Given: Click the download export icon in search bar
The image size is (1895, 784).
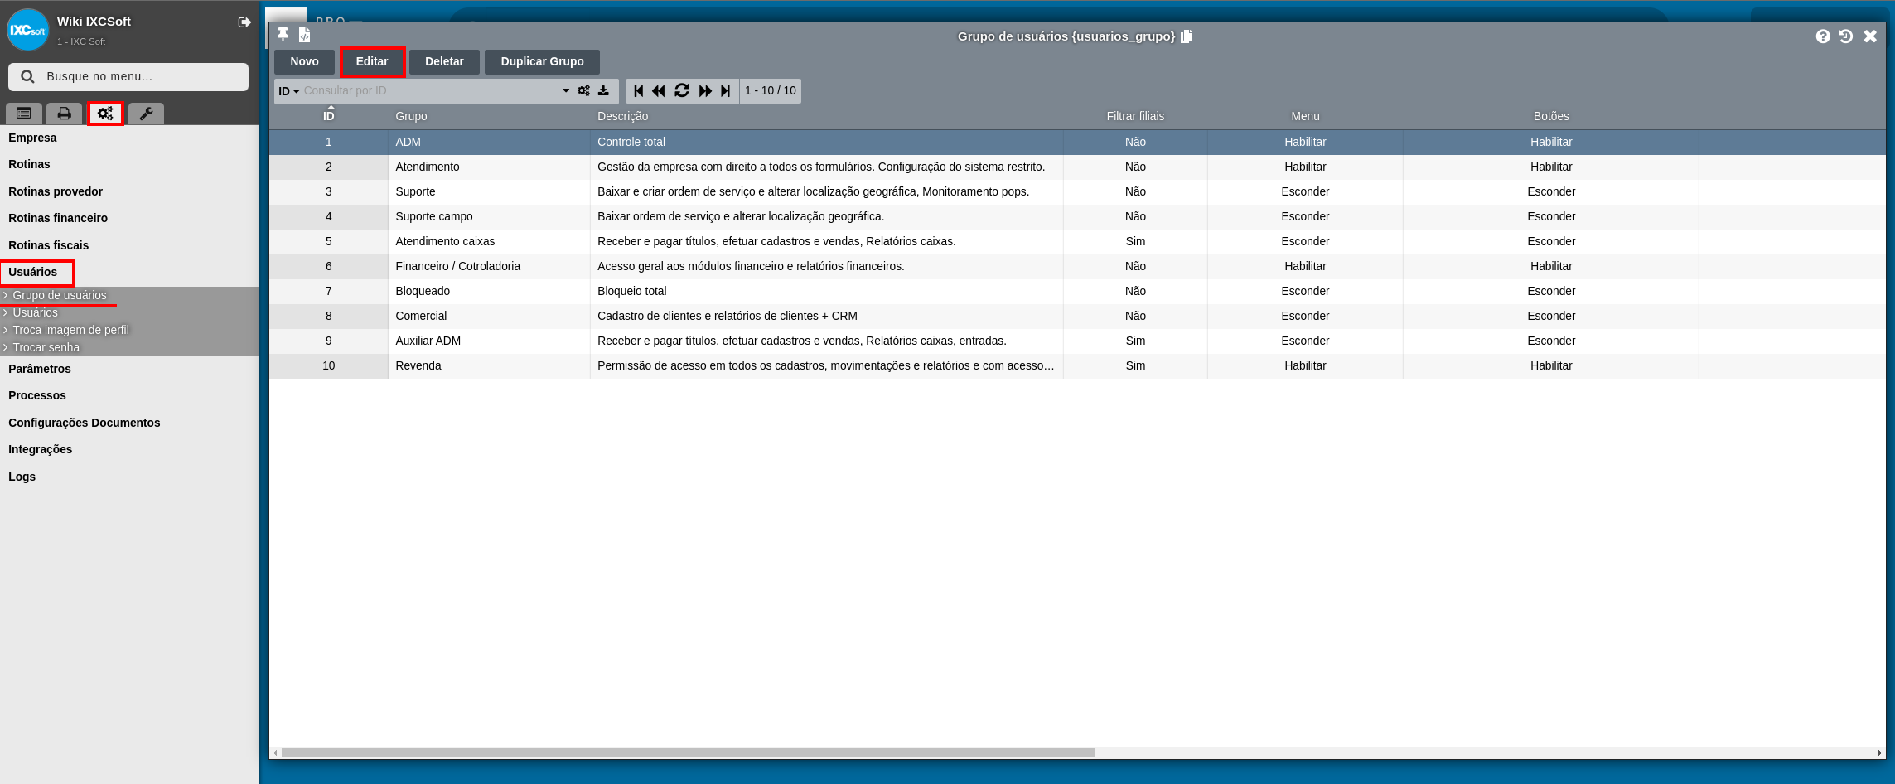Looking at the screenshot, I should point(604,90).
